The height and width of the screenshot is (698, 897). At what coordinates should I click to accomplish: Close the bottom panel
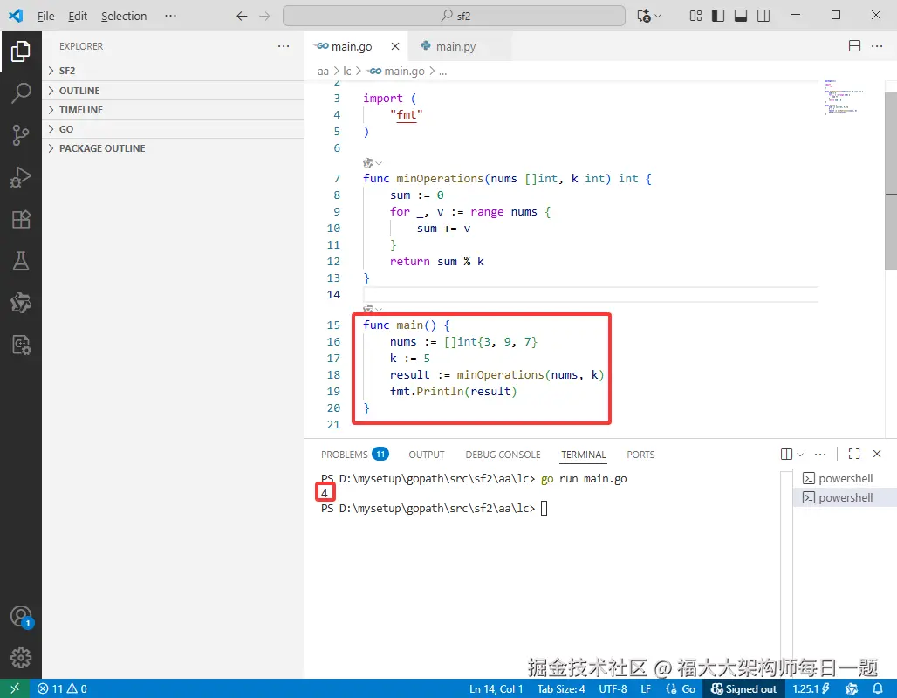(877, 455)
